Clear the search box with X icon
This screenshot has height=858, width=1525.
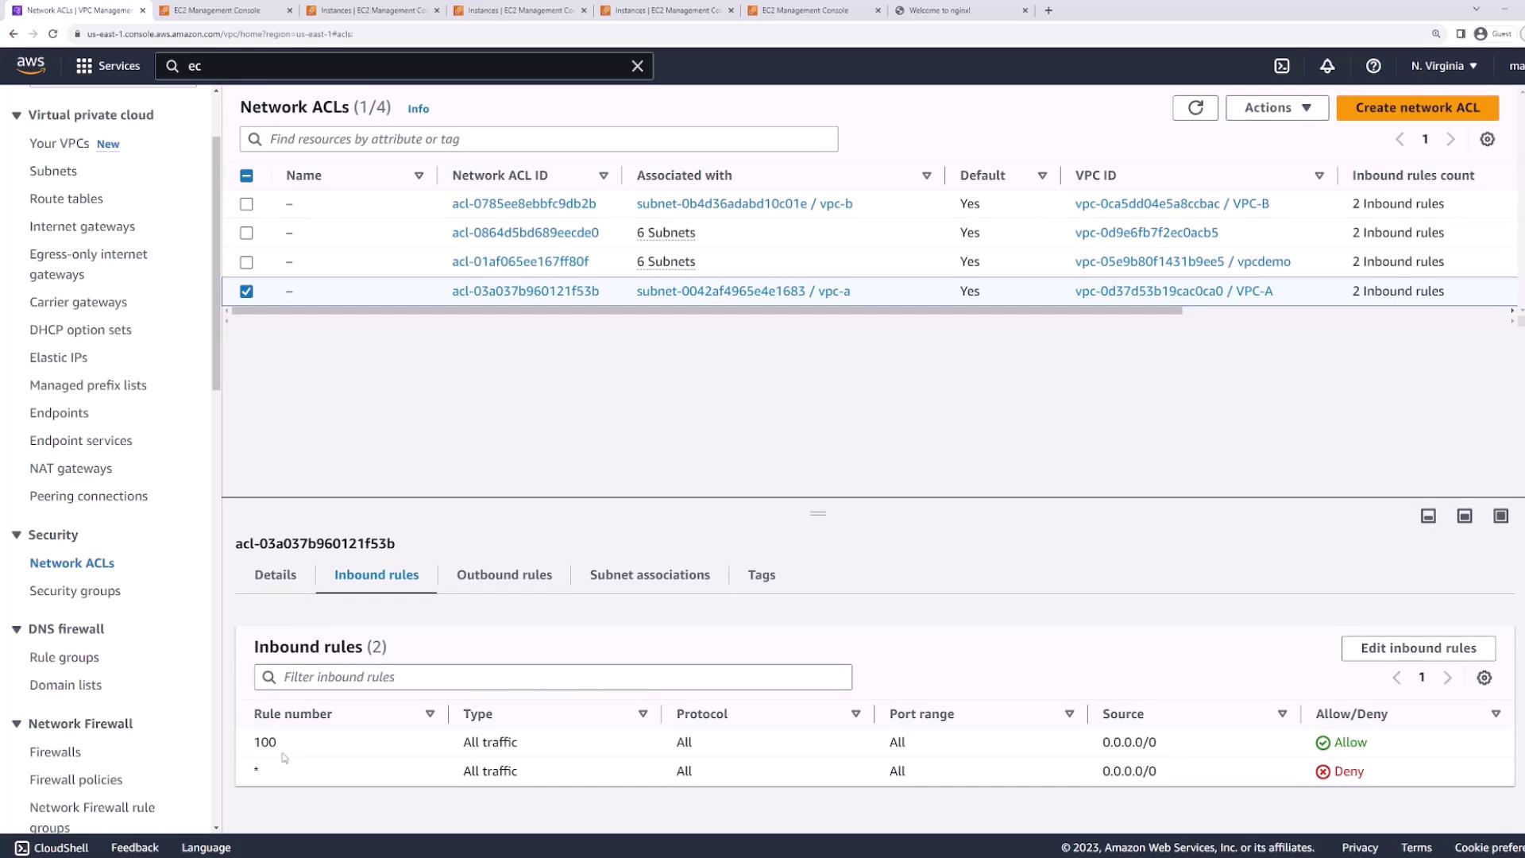click(637, 66)
